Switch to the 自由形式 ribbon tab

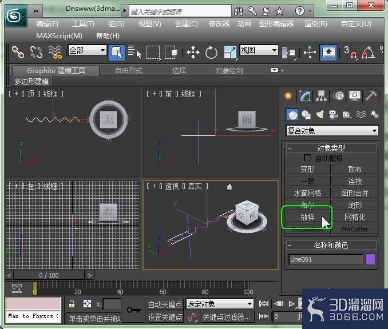(x=129, y=71)
